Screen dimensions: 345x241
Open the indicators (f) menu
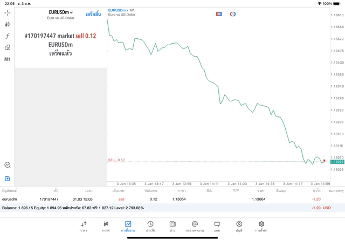[8, 36]
